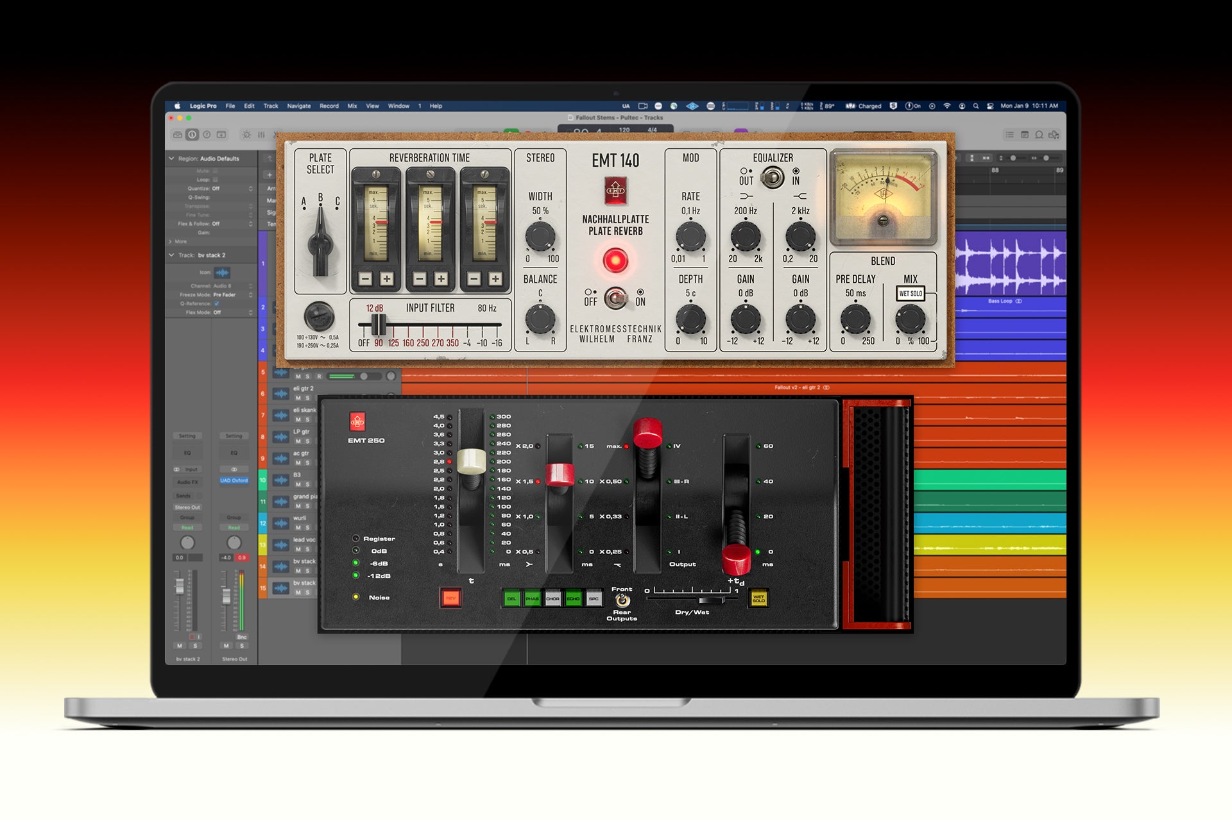
Task: Click the EMT 140 red logo badge
Action: 615,190
